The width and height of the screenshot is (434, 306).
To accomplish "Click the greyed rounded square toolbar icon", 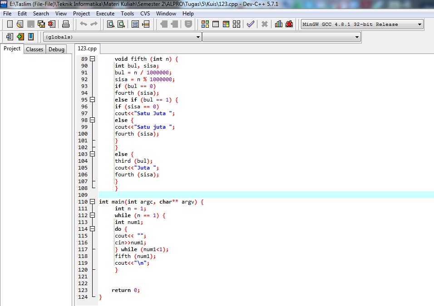I will coord(188,24).
